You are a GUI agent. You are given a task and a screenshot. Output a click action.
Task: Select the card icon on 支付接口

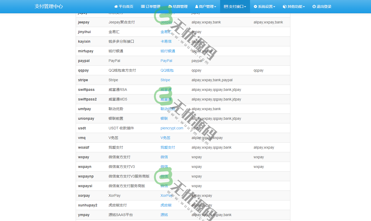click(226, 7)
